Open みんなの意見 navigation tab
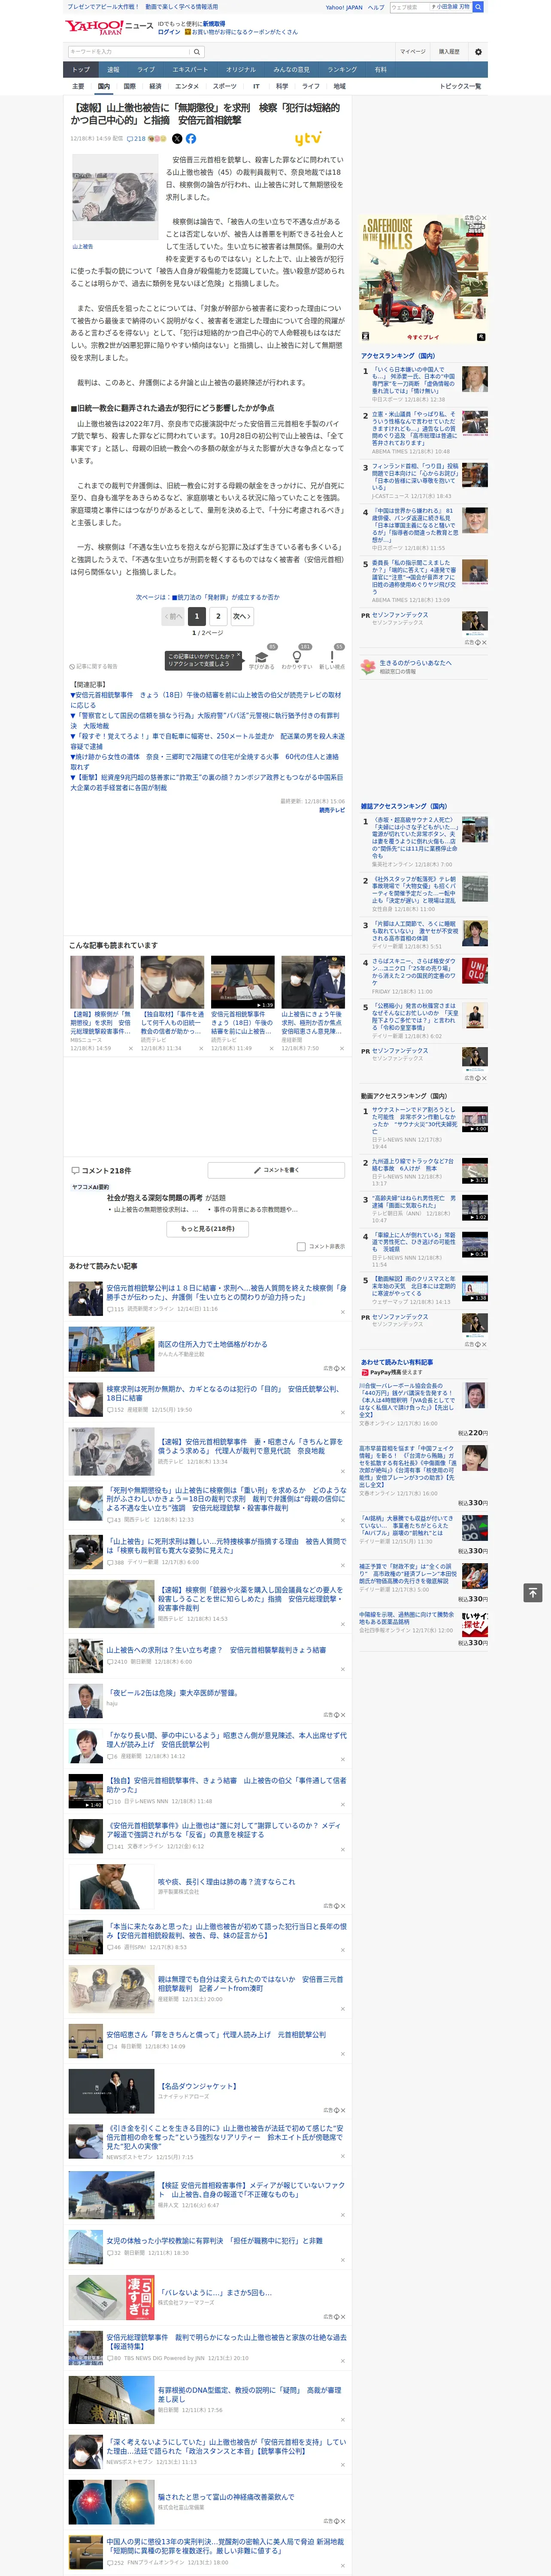 pos(292,69)
